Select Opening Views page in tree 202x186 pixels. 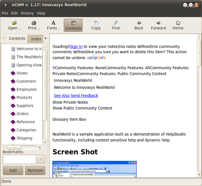[27, 65]
